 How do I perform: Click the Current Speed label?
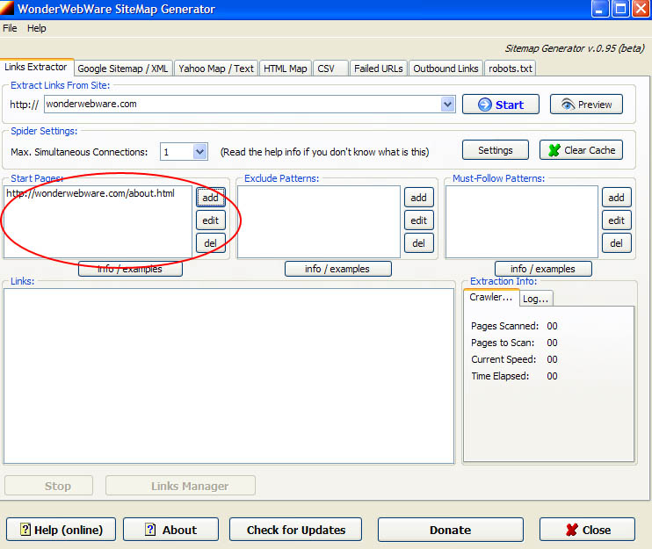(x=503, y=359)
